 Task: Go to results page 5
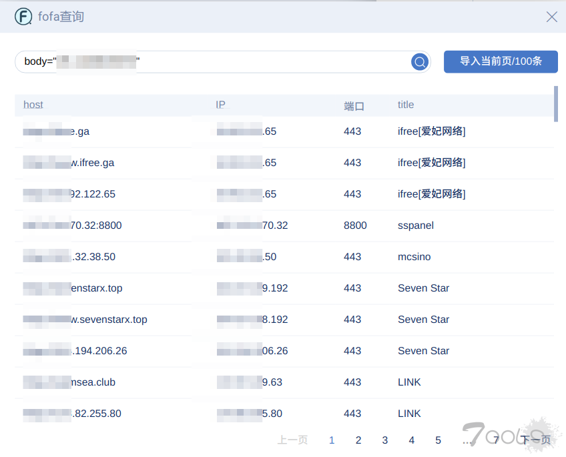[438, 440]
